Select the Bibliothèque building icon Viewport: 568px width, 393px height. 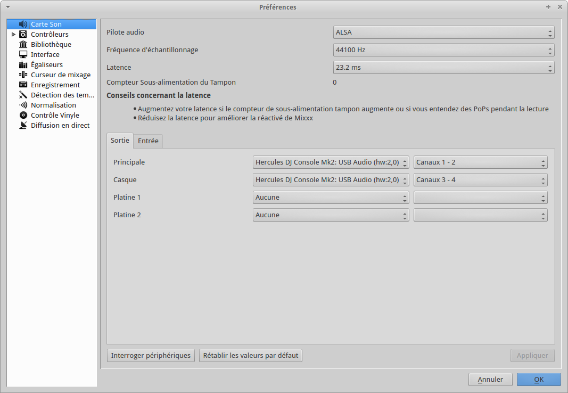click(x=23, y=45)
